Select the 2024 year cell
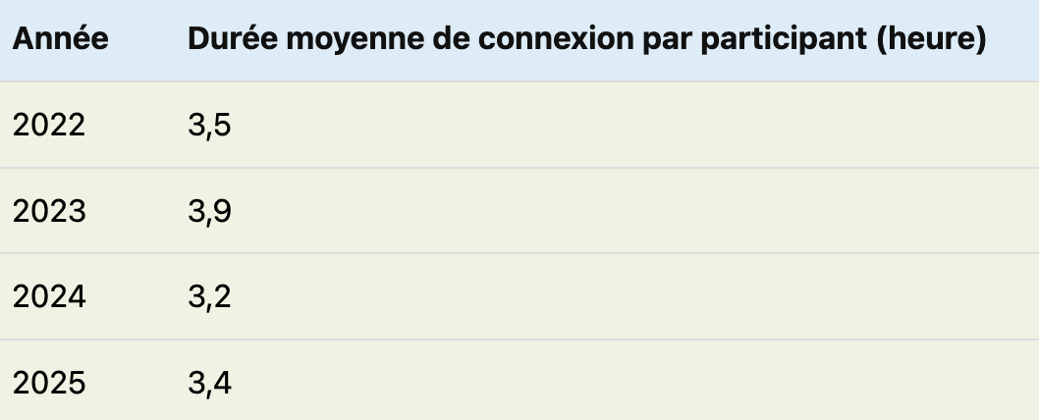The width and height of the screenshot is (1039, 420). [x=49, y=296]
